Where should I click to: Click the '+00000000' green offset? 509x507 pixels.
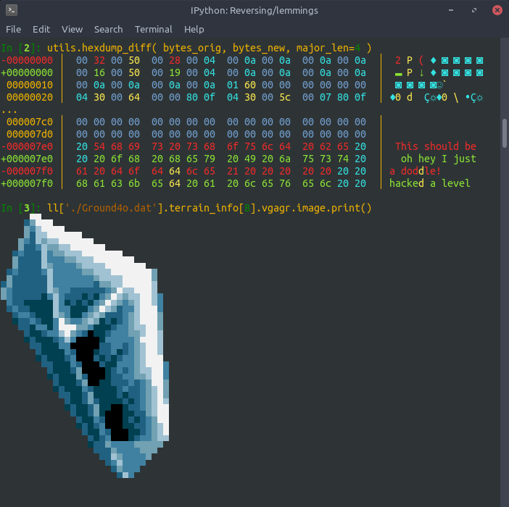click(27, 72)
